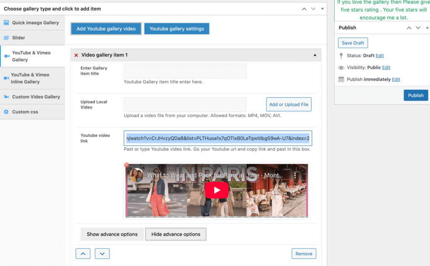Collapse Video gallery item 1 panel
The height and width of the screenshot is (266, 430).
315,55
